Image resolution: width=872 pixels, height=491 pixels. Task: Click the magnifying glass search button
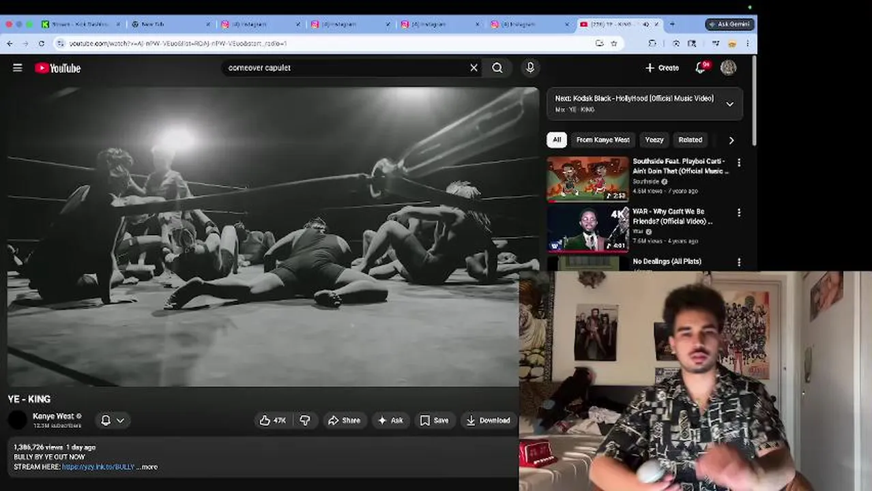(x=497, y=68)
